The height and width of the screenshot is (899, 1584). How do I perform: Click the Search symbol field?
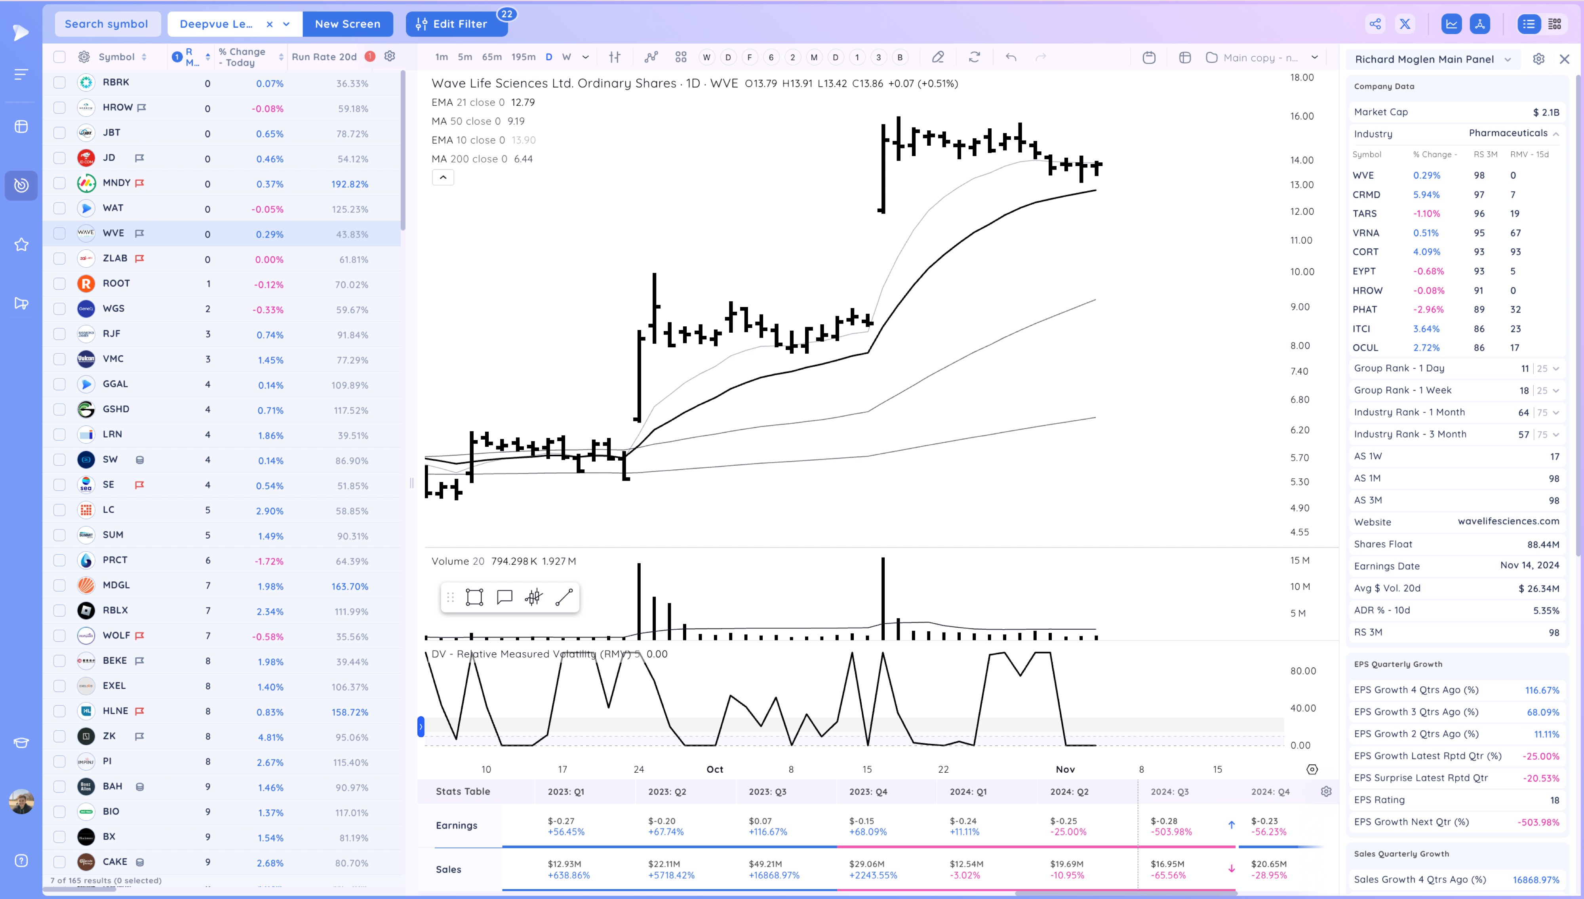pos(107,24)
